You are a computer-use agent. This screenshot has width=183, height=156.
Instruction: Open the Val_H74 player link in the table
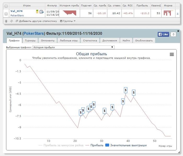(16, 11)
